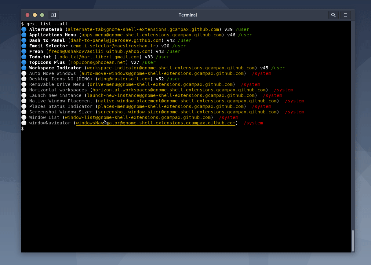Click the white dot beside Auto Move Windows
The image size is (371, 265).
click(x=24, y=73)
